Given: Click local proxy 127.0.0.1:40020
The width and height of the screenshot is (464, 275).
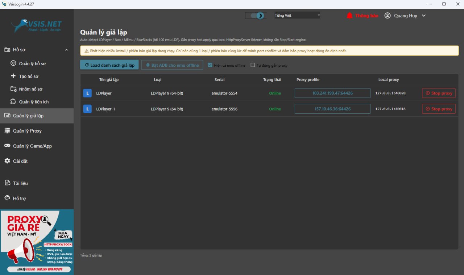Looking at the screenshot, I should [390, 93].
